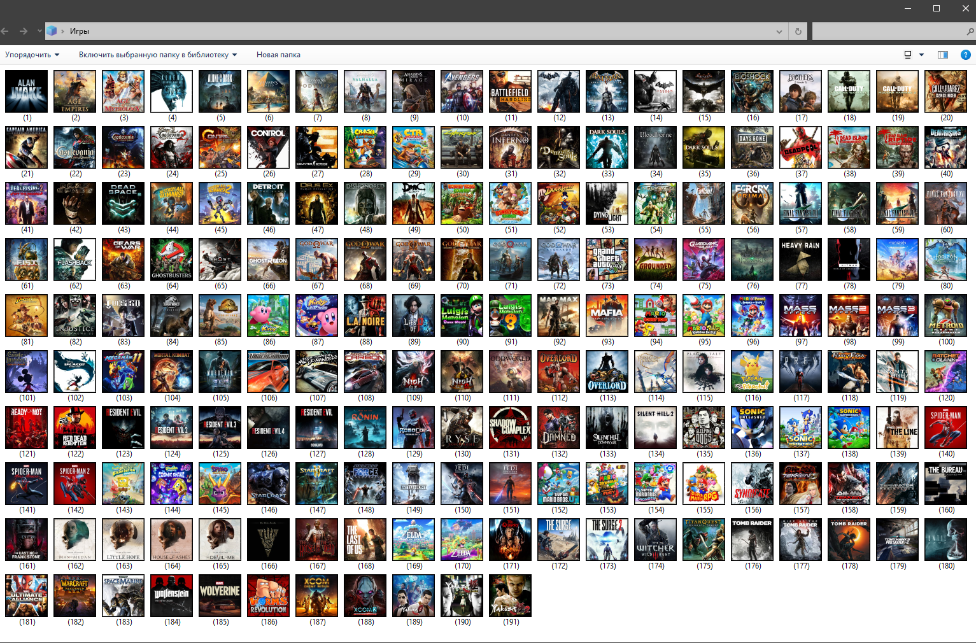Select Ghostbusters cover (64)
This screenshot has width=976, height=643.
pyautogui.click(x=172, y=260)
